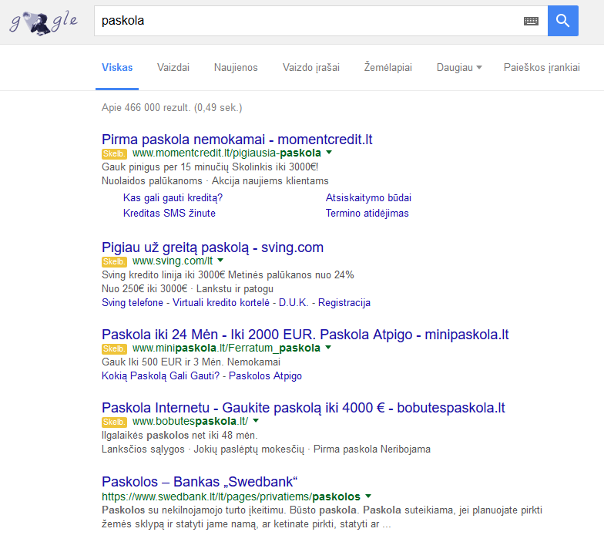Click the www.minipaskola.lt/Ferratum_paskola URL
This screenshot has height=542, width=604.
pos(226,348)
